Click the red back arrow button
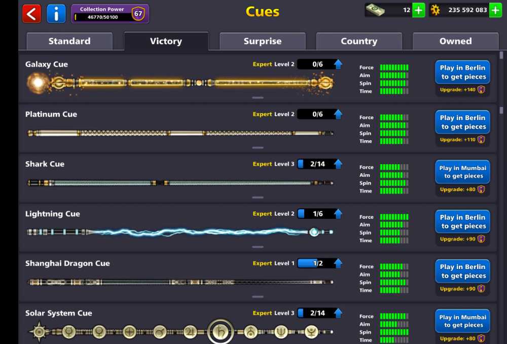This screenshot has width=507, height=344. point(31,14)
